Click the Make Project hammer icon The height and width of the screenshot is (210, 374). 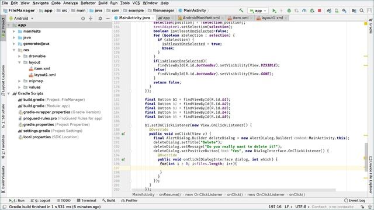(241, 10)
